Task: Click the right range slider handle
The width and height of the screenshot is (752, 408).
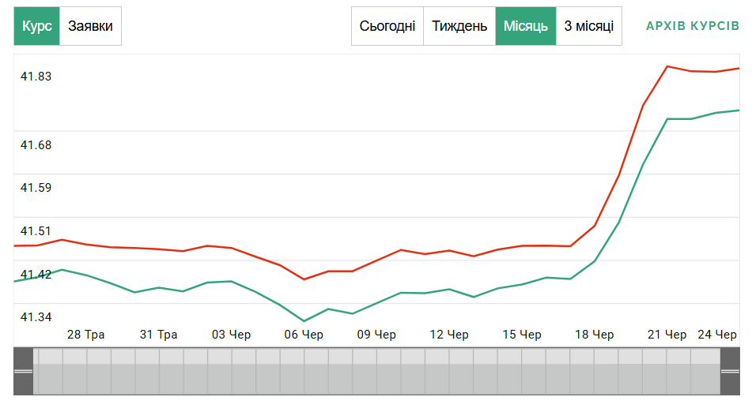Action: click(x=730, y=371)
